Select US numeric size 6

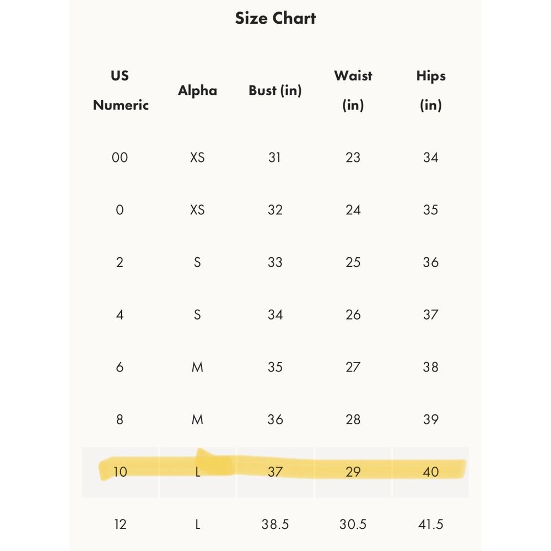120,367
